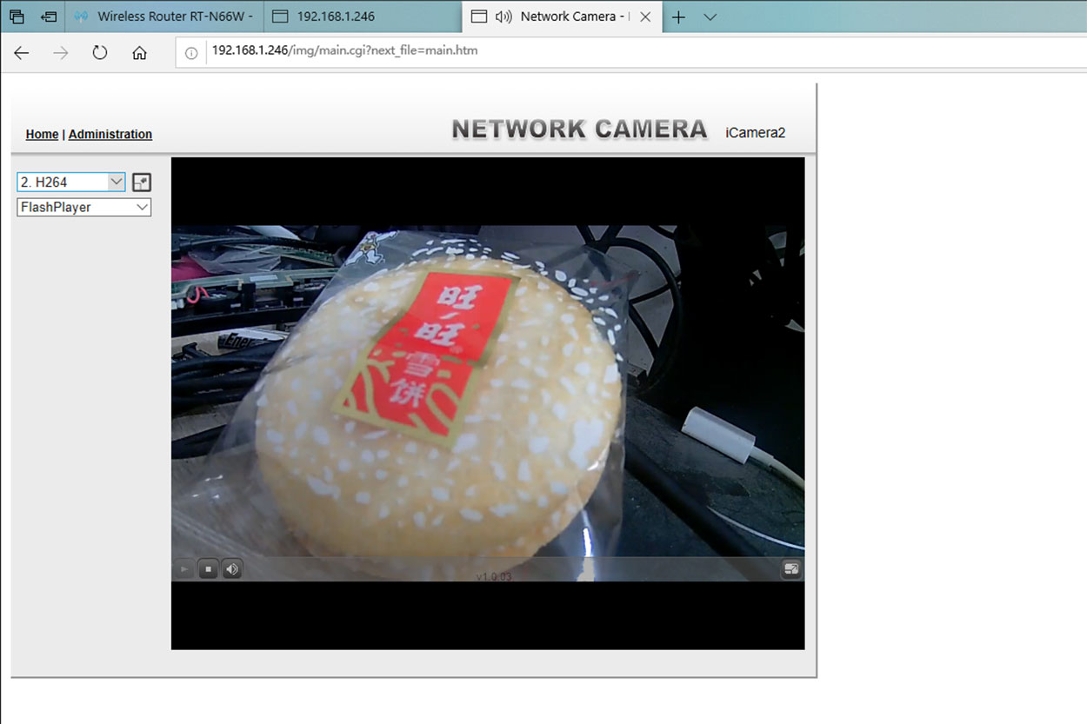Switch to Wireless Router RT-N66W tab
Screen dimensions: 1087x724
point(165,17)
